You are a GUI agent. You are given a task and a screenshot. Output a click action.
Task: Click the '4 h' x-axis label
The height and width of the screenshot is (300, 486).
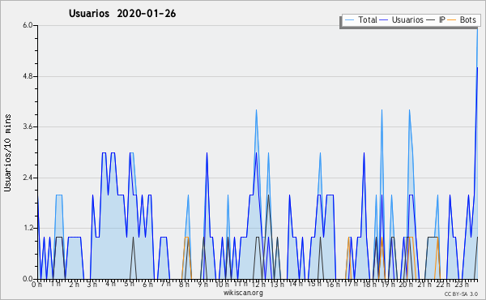pyautogui.click(x=110, y=284)
